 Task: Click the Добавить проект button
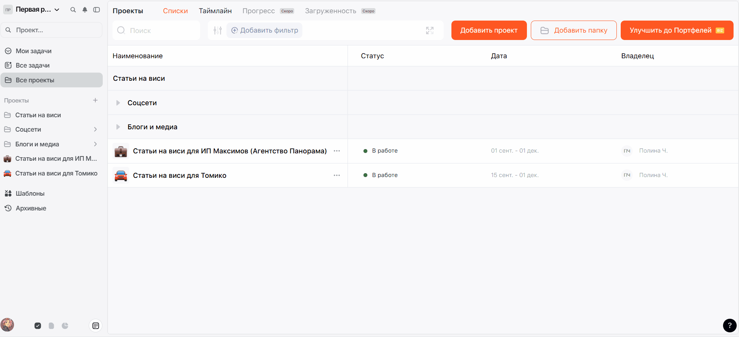(x=489, y=30)
